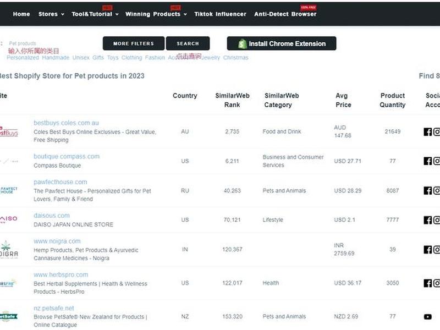Go to the Home page
Viewport: 440px width, 330px height.
[x=21, y=14]
